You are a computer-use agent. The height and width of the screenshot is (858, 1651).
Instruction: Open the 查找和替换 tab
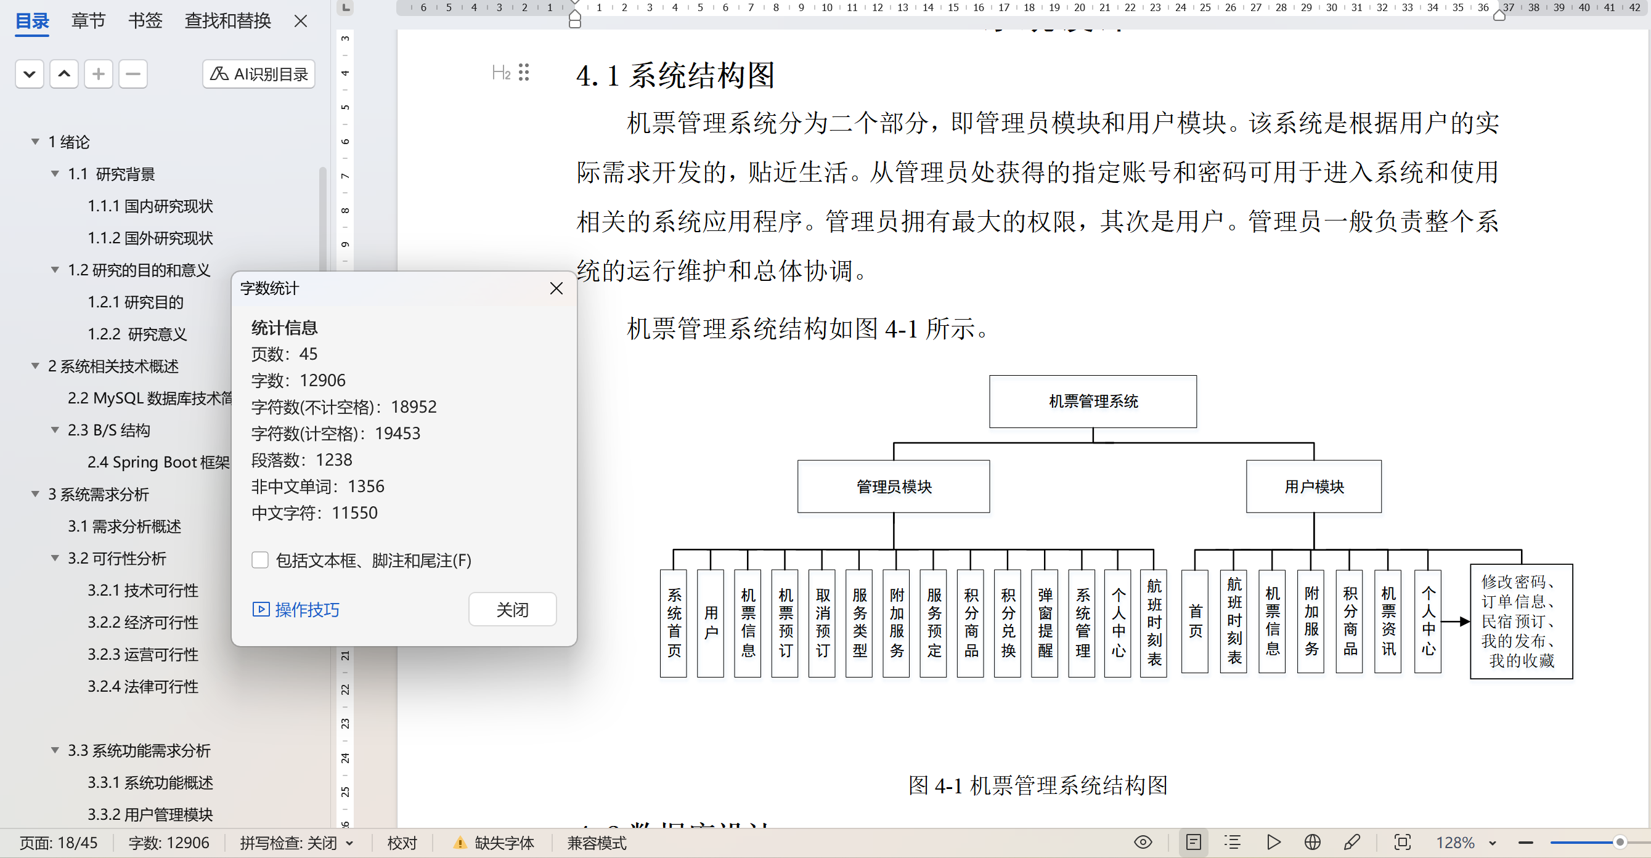click(x=227, y=20)
